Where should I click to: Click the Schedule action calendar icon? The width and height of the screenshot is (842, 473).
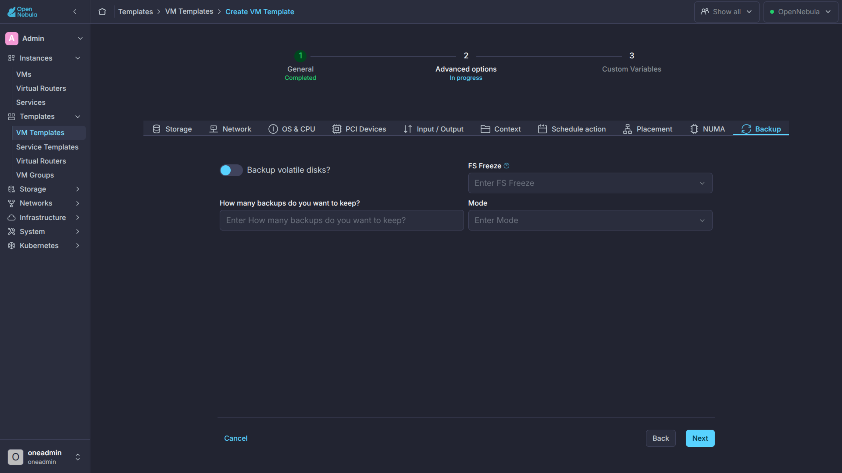click(542, 129)
